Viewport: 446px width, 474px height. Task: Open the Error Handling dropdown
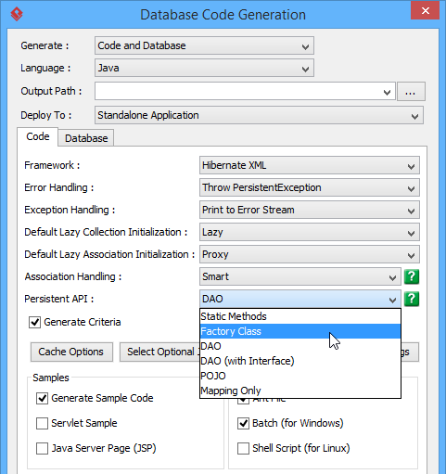[x=310, y=187]
